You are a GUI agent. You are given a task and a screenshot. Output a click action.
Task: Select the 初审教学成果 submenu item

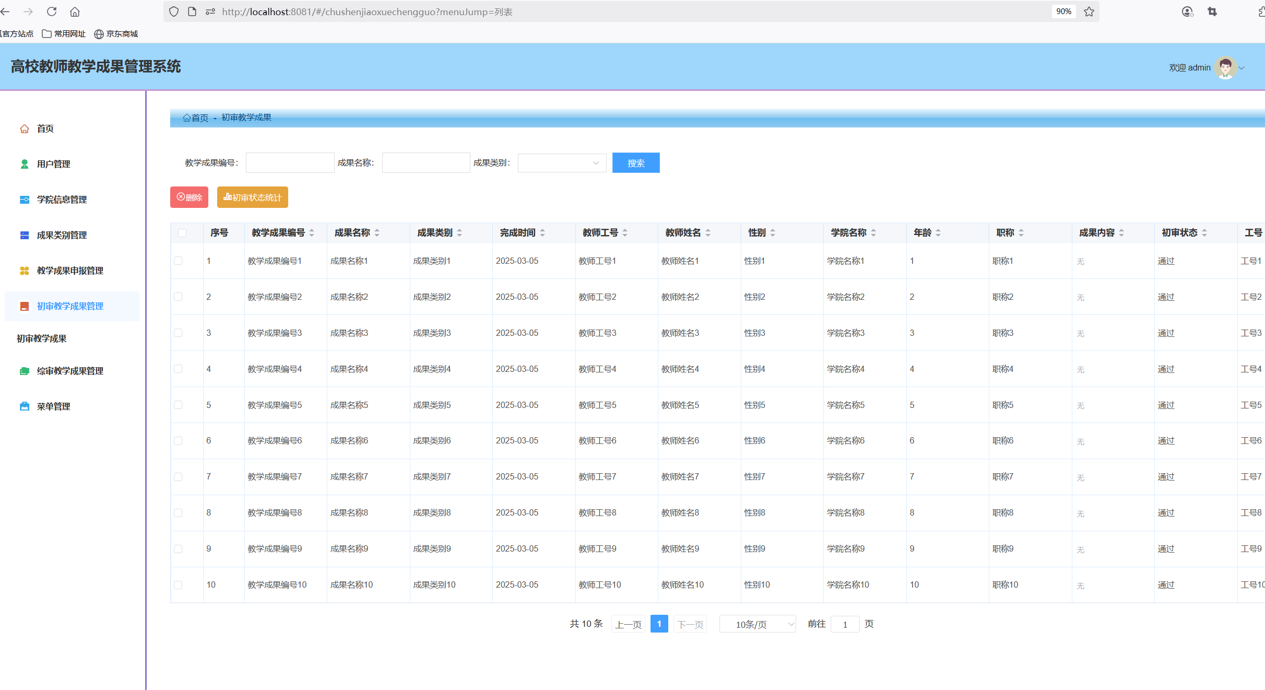coord(42,338)
